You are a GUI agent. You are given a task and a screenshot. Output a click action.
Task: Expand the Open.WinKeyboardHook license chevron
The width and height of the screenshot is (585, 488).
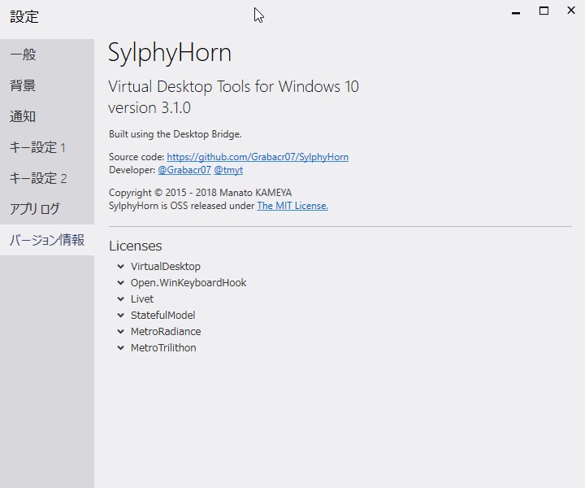[120, 283]
